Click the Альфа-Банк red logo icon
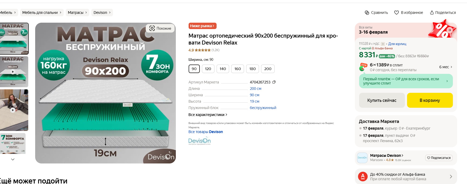Image resolution: width=467 pixels, height=184 pixels. coord(363,177)
